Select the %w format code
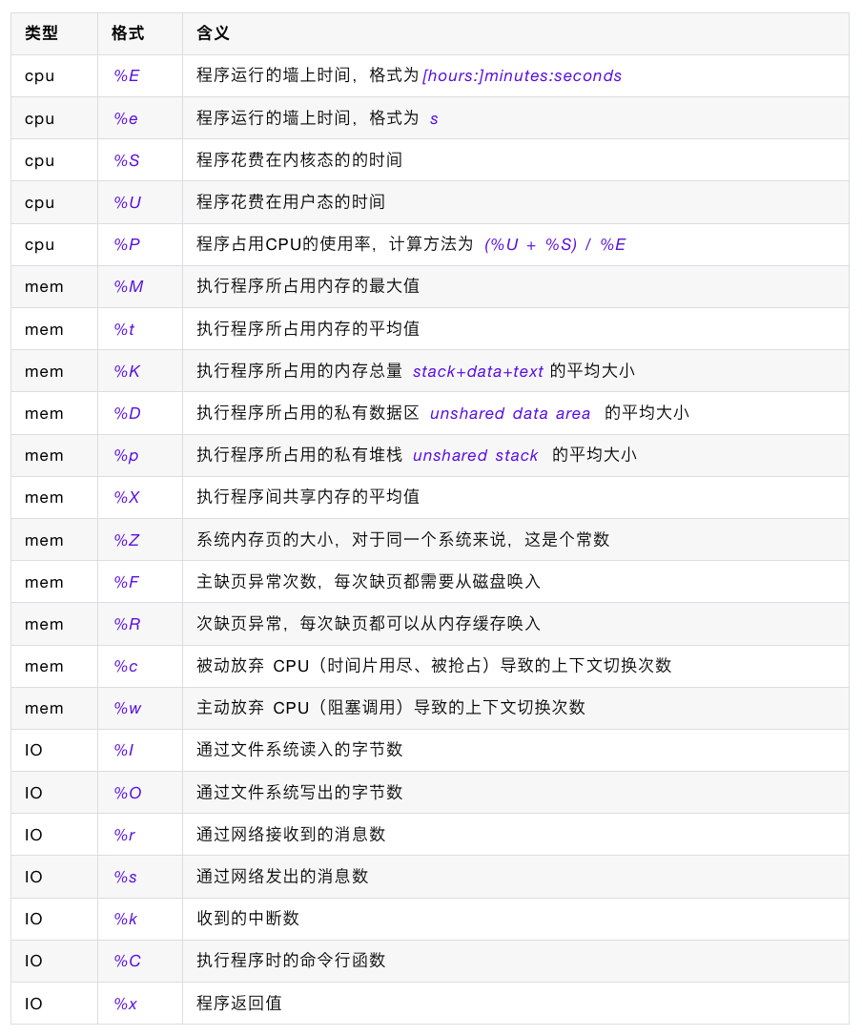The image size is (862, 1036). point(128,708)
